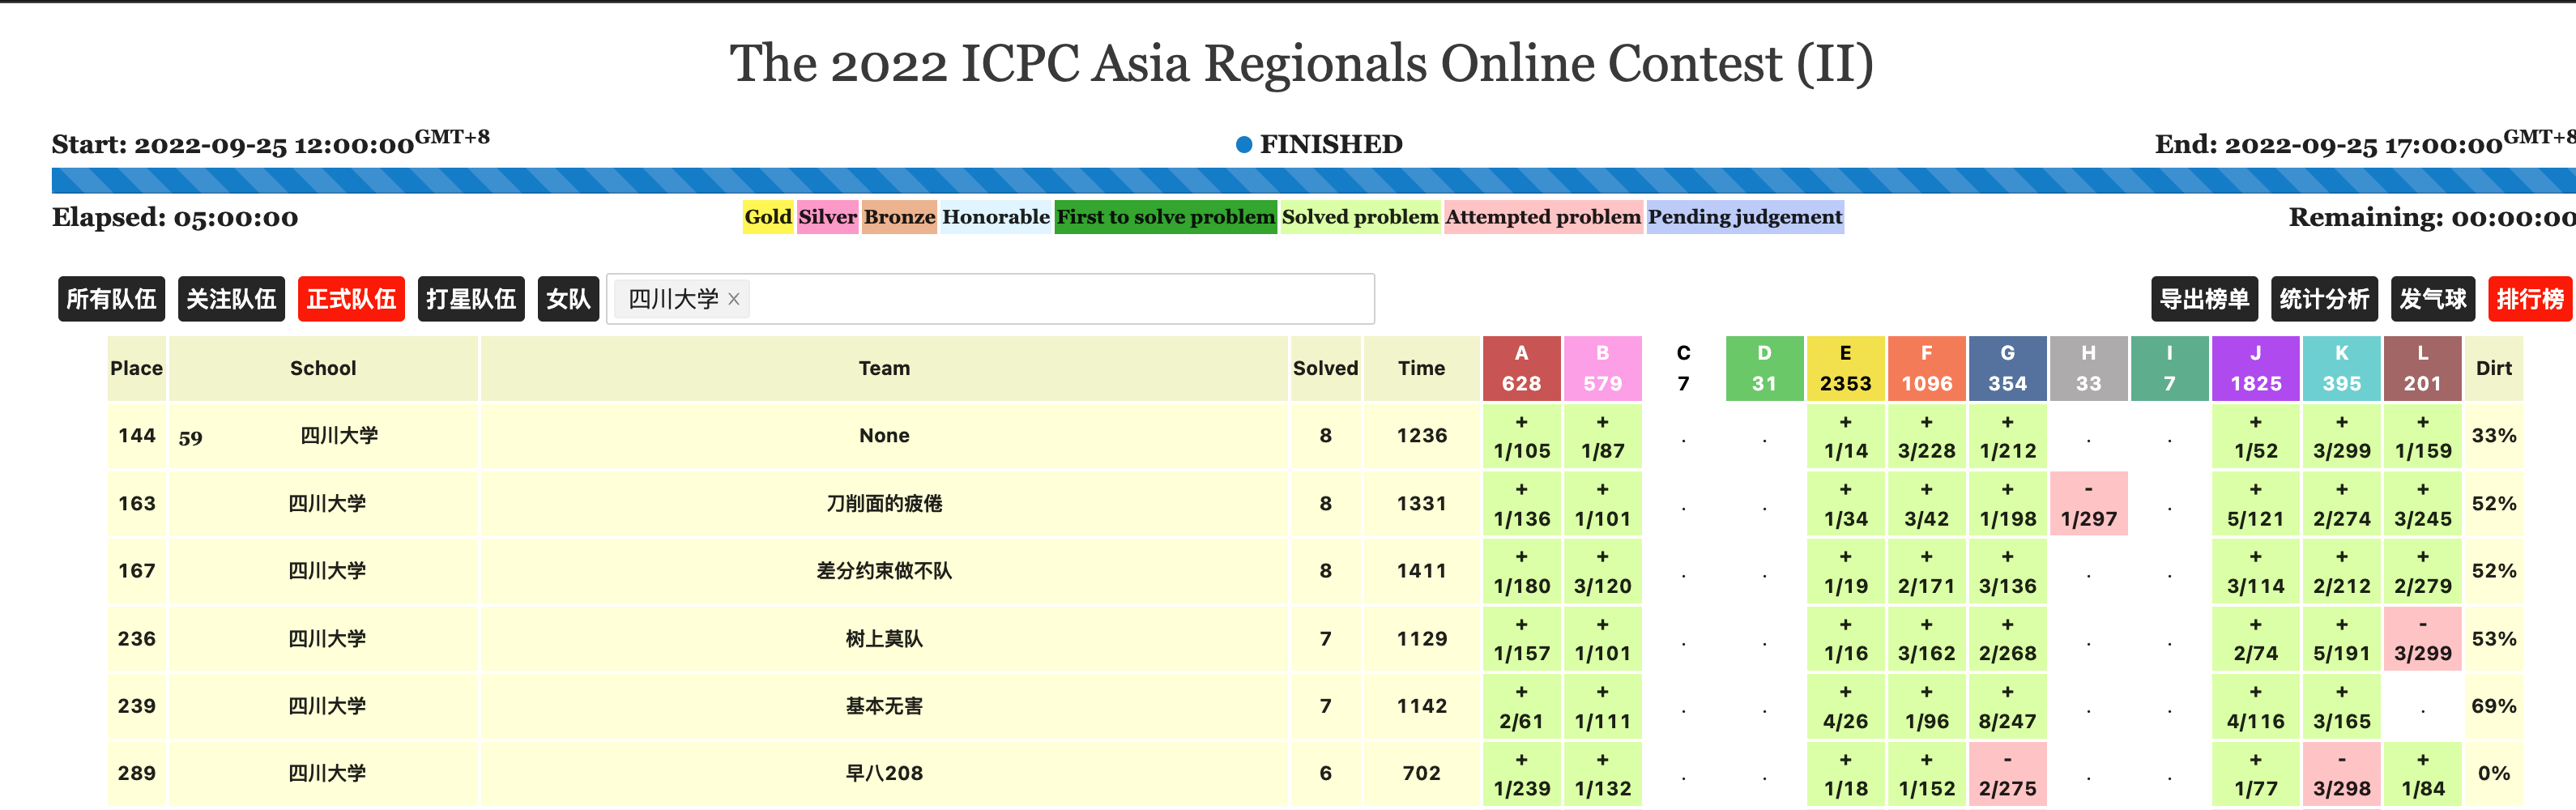Filter by 关注队伍 followed teams
The width and height of the screenshot is (2576, 810).
coord(231,299)
